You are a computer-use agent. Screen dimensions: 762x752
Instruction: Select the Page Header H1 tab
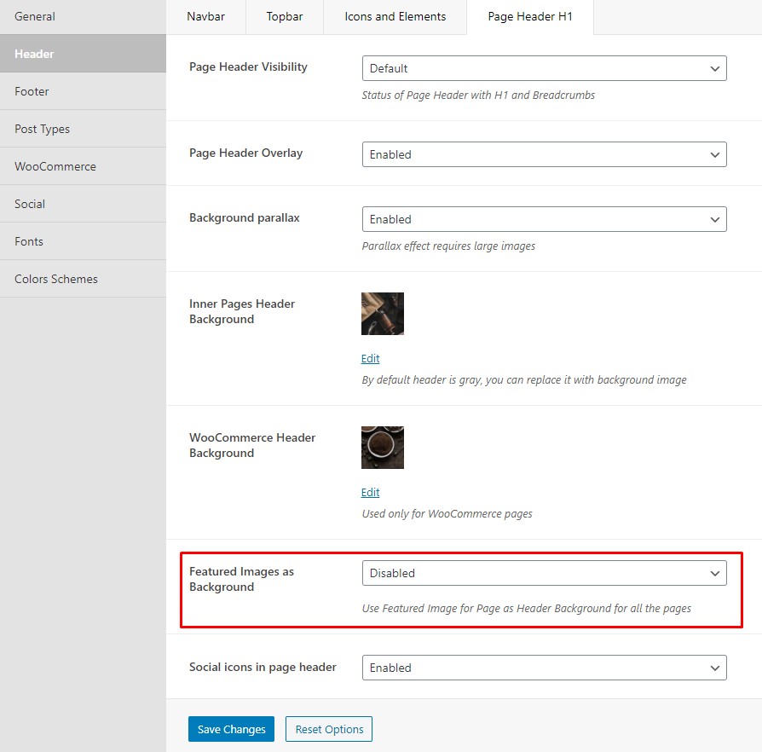(x=530, y=17)
